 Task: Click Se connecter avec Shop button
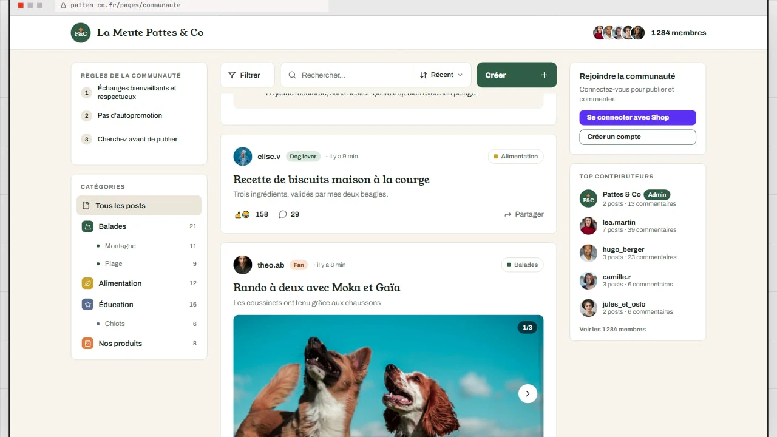(x=637, y=118)
